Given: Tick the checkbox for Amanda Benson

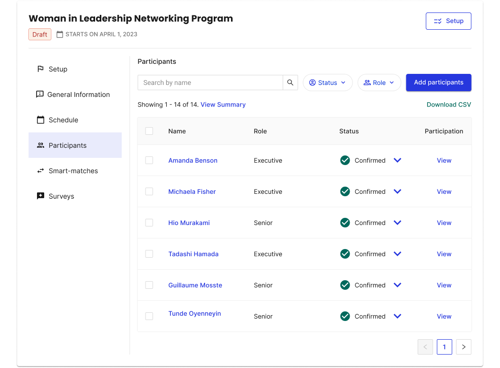Looking at the screenshot, I should (x=149, y=160).
